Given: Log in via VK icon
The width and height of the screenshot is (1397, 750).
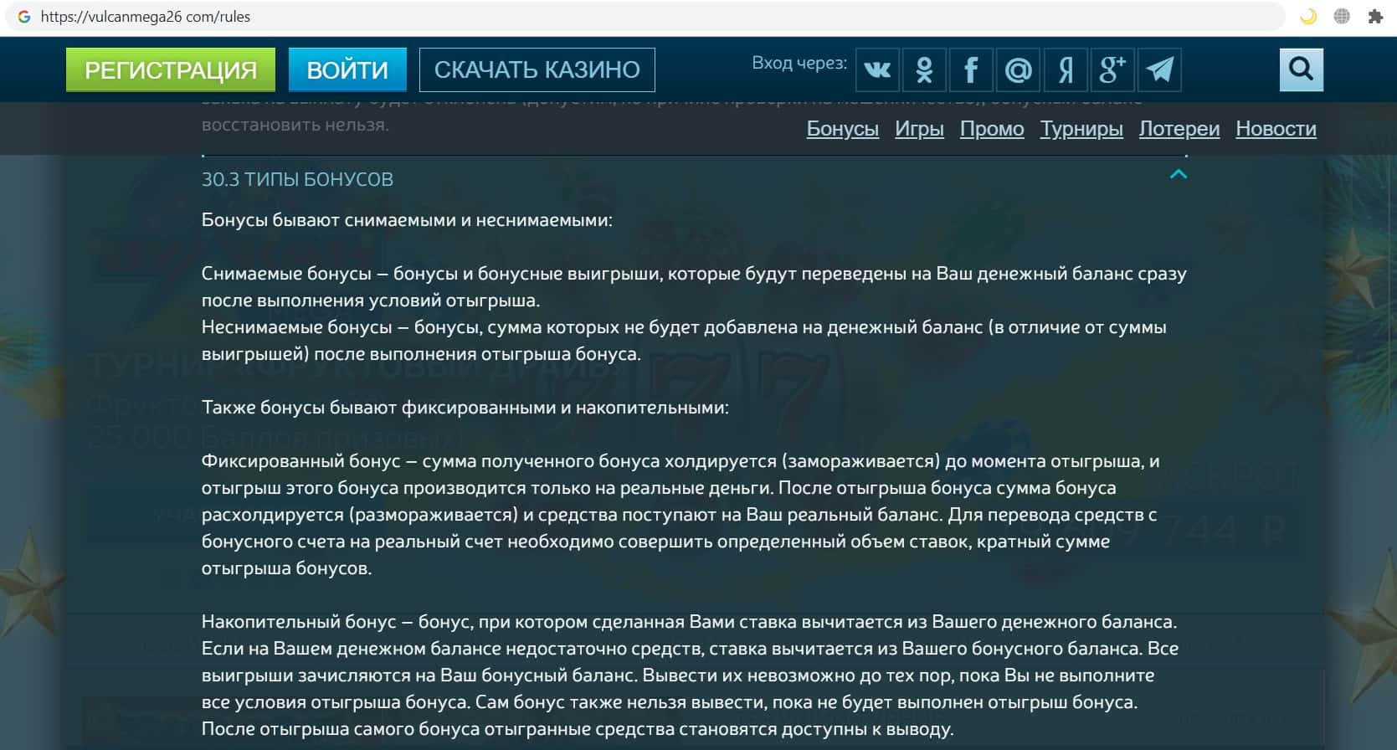Looking at the screenshot, I should pos(877,69).
